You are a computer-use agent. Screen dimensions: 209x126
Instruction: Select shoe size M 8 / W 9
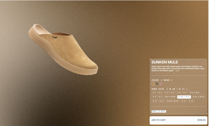point(157,97)
